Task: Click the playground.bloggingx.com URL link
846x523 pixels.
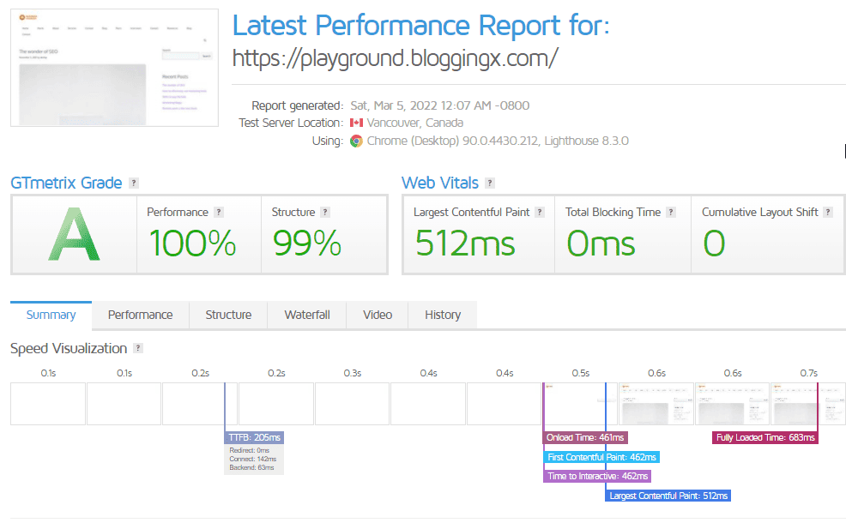Action: click(x=396, y=58)
